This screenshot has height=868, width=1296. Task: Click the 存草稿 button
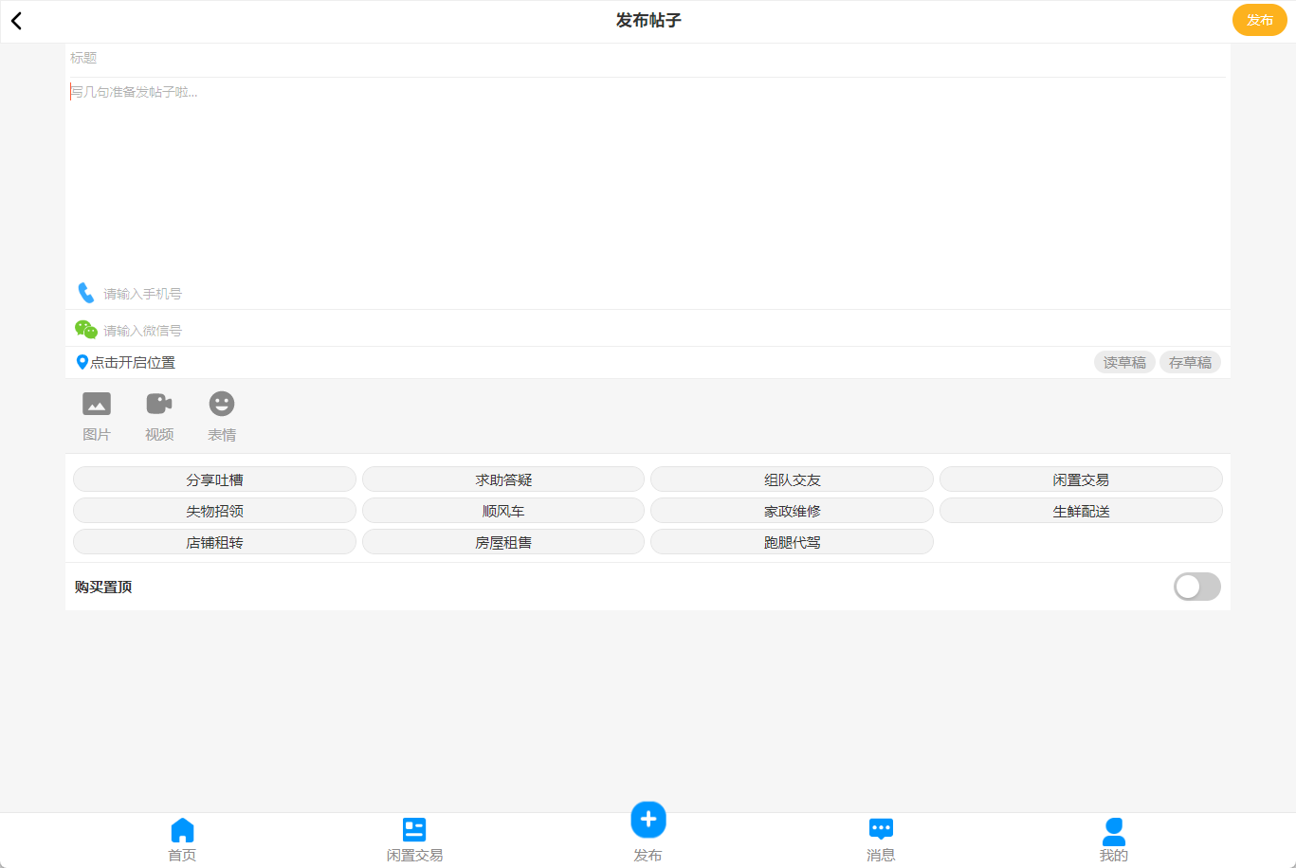[x=1190, y=362]
